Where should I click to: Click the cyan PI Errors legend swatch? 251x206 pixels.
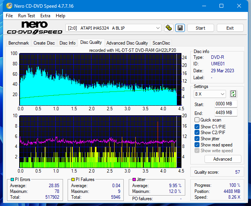pos(12,179)
